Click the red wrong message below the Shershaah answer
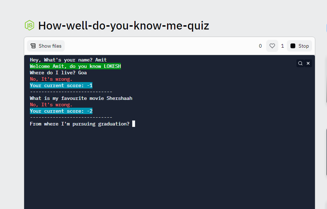The height and width of the screenshot is (209, 327). (x=51, y=105)
